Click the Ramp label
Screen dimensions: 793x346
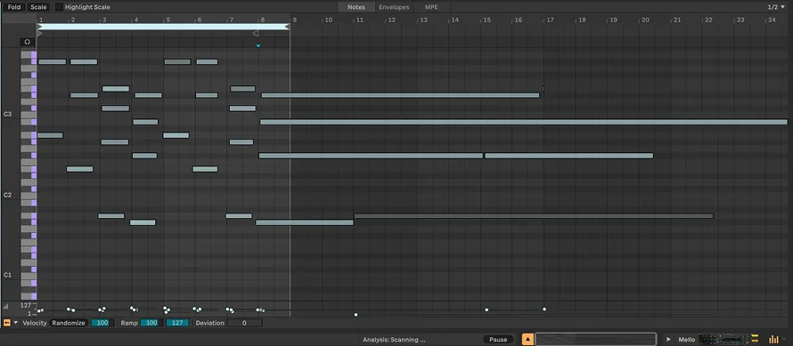tap(128, 323)
